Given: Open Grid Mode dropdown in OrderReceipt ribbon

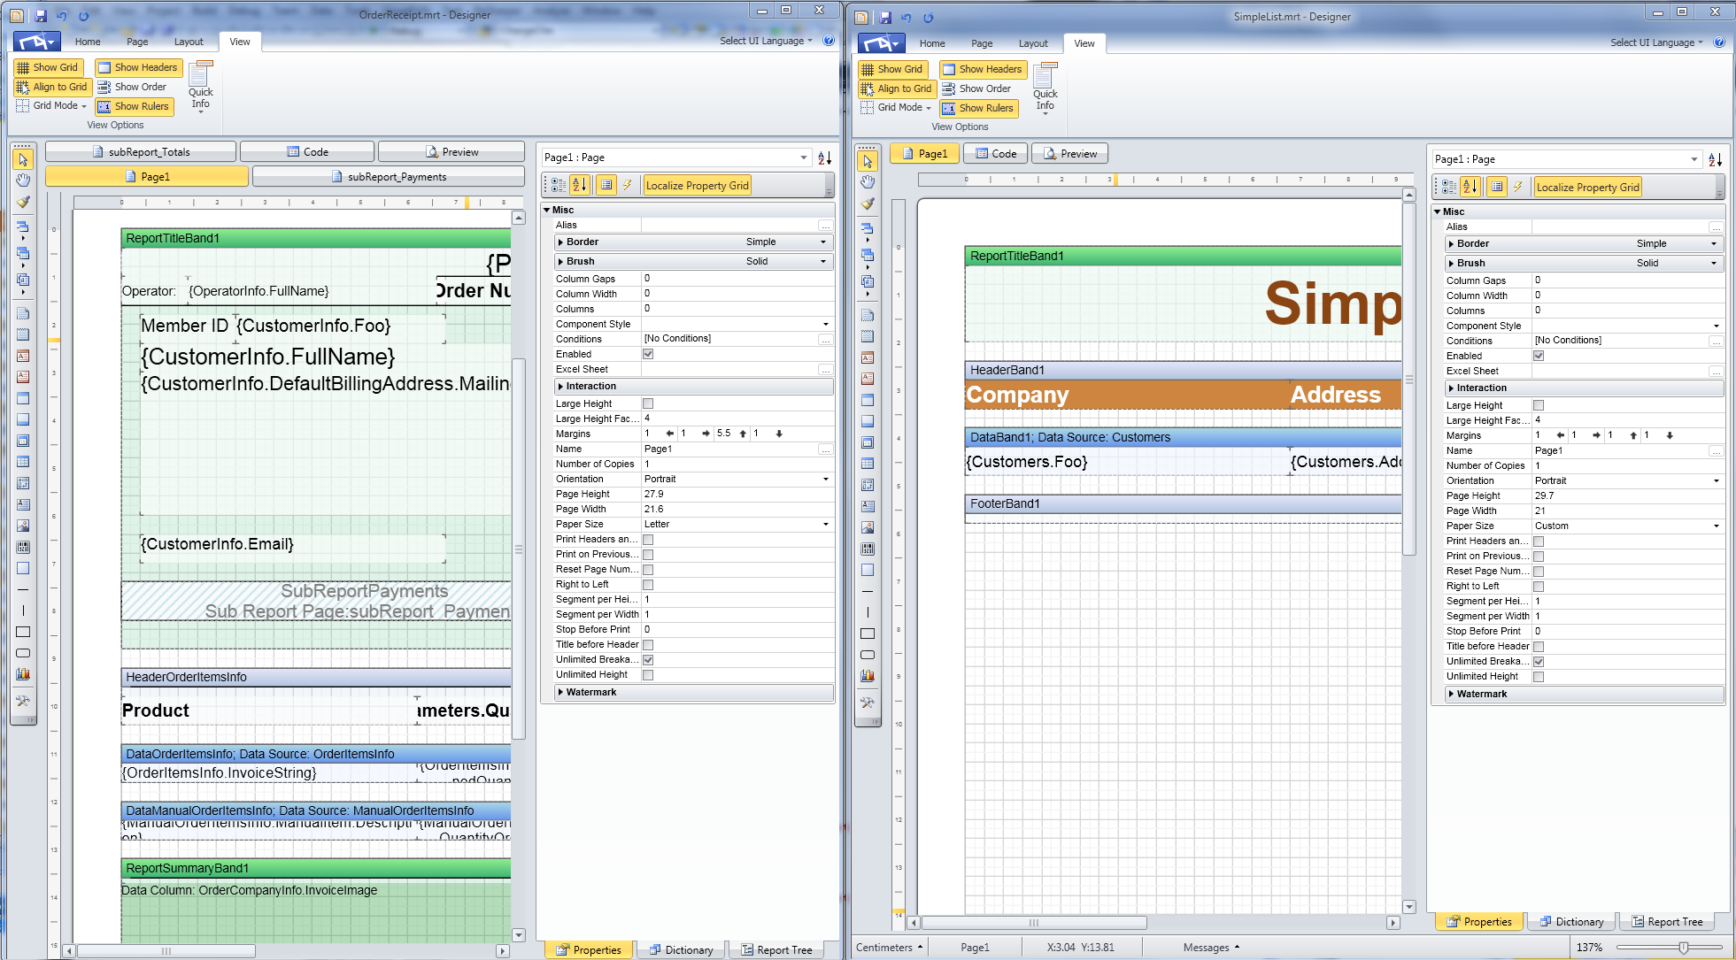Looking at the screenshot, I should (51, 106).
